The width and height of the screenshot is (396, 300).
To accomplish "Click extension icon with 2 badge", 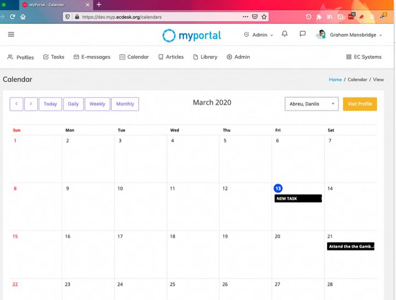I will (383, 16).
